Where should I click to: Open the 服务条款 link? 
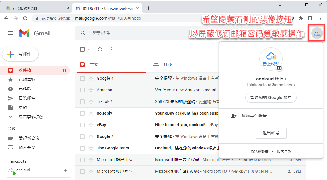point(284,152)
